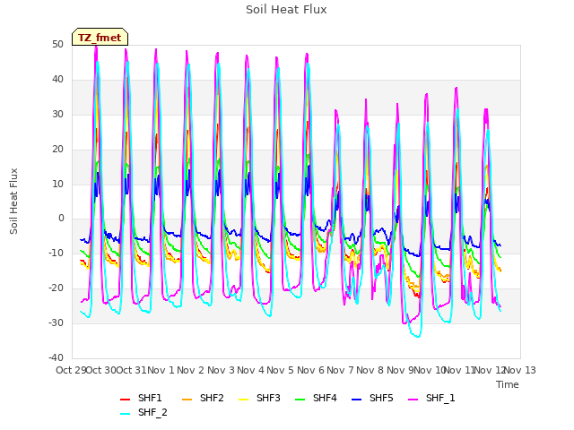Click the SHF1 legend entry

[141, 398]
